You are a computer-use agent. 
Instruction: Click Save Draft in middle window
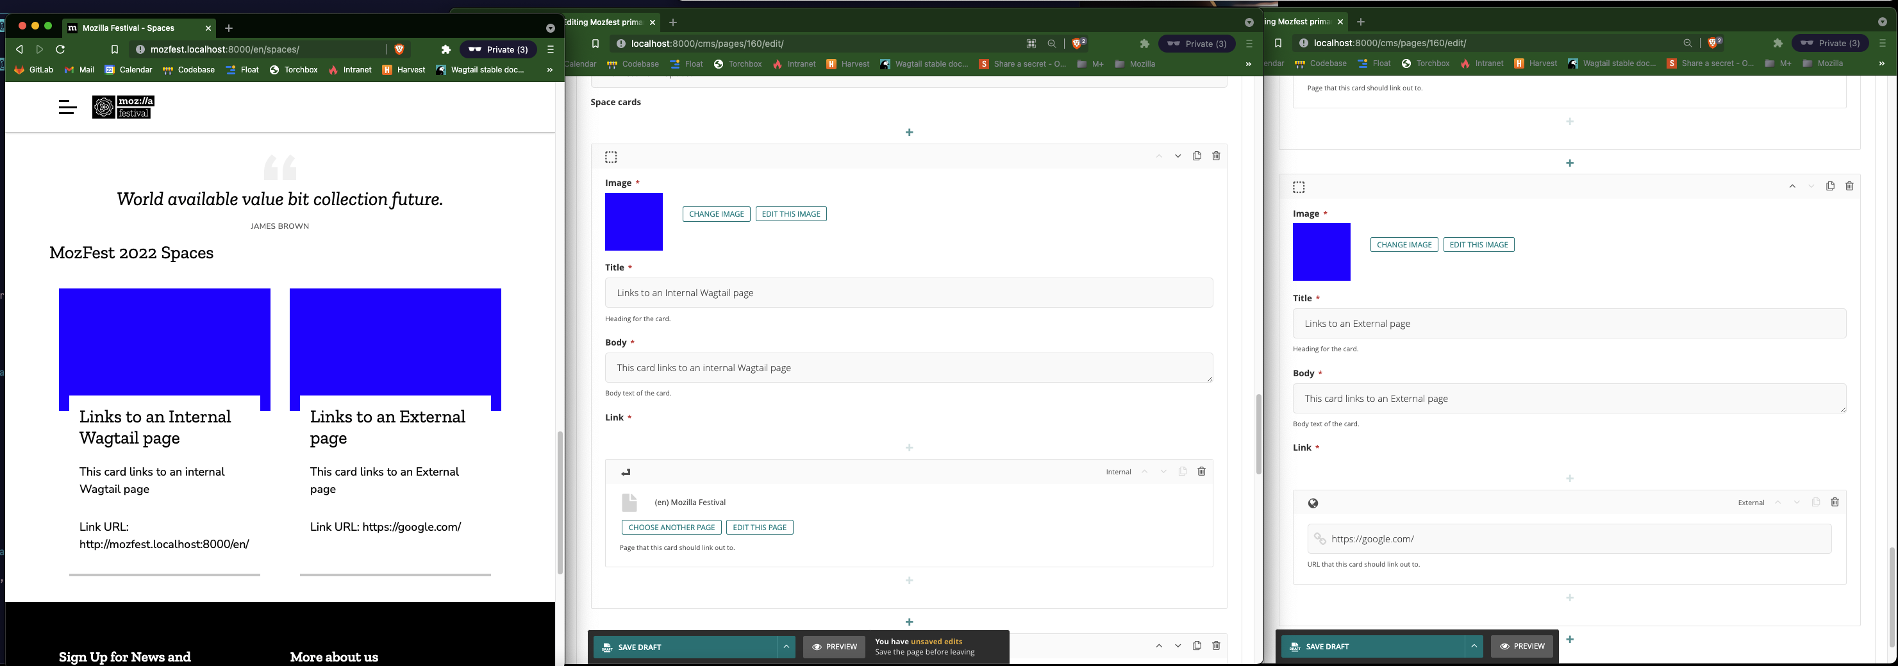tap(685, 647)
